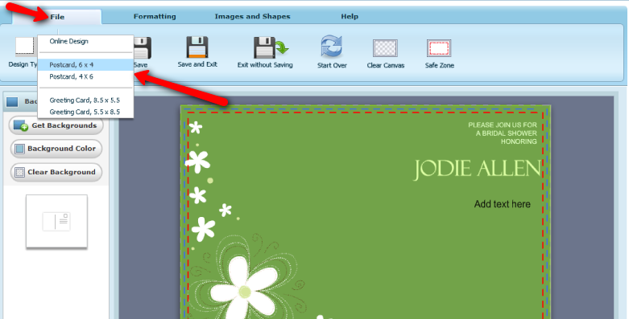Toggle the Safe Zone icon

[x=439, y=48]
